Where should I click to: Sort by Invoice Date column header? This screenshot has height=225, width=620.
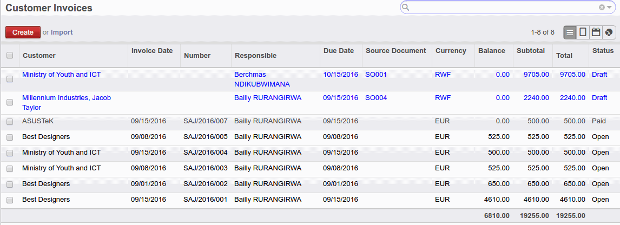tap(152, 51)
